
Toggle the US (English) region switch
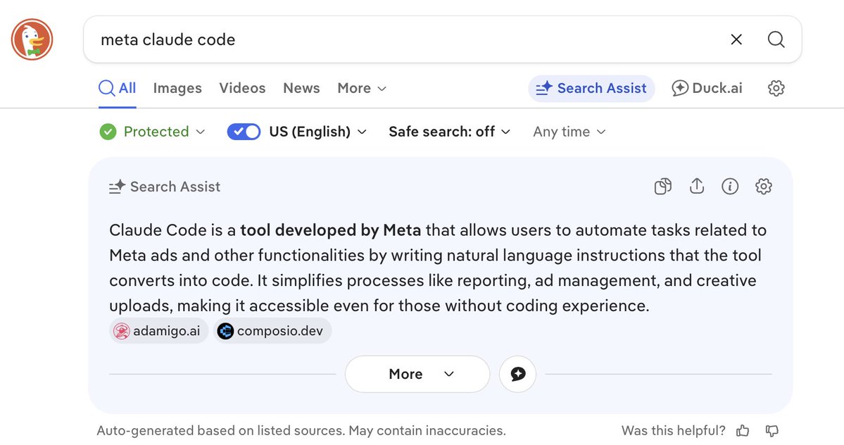coord(244,132)
